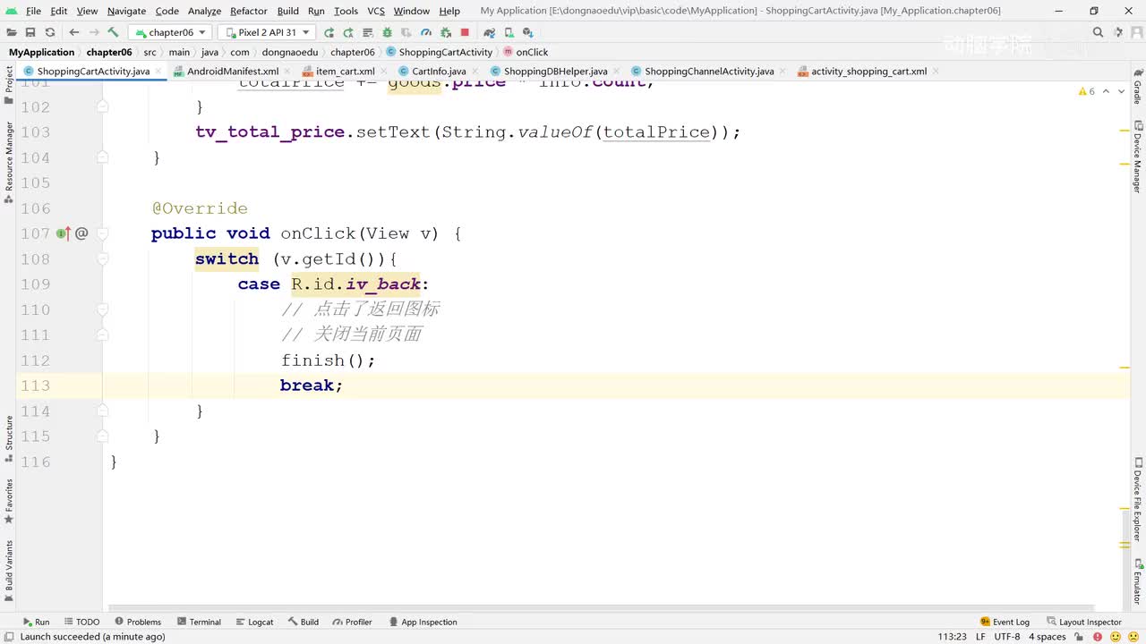Switch to the AndroidManifest.xml tab

tap(232, 71)
